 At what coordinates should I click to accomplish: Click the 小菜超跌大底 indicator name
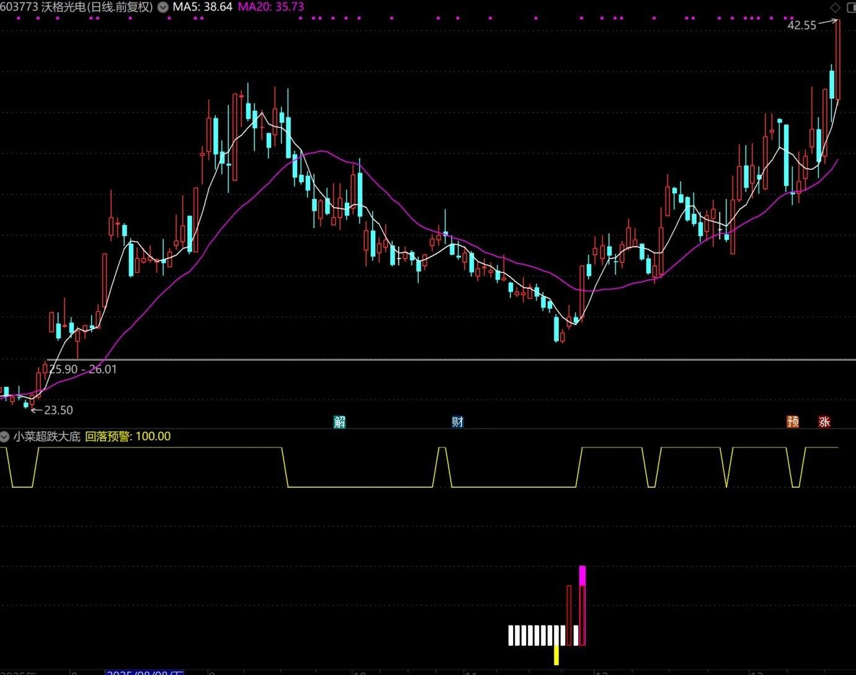click(x=47, y=436)
